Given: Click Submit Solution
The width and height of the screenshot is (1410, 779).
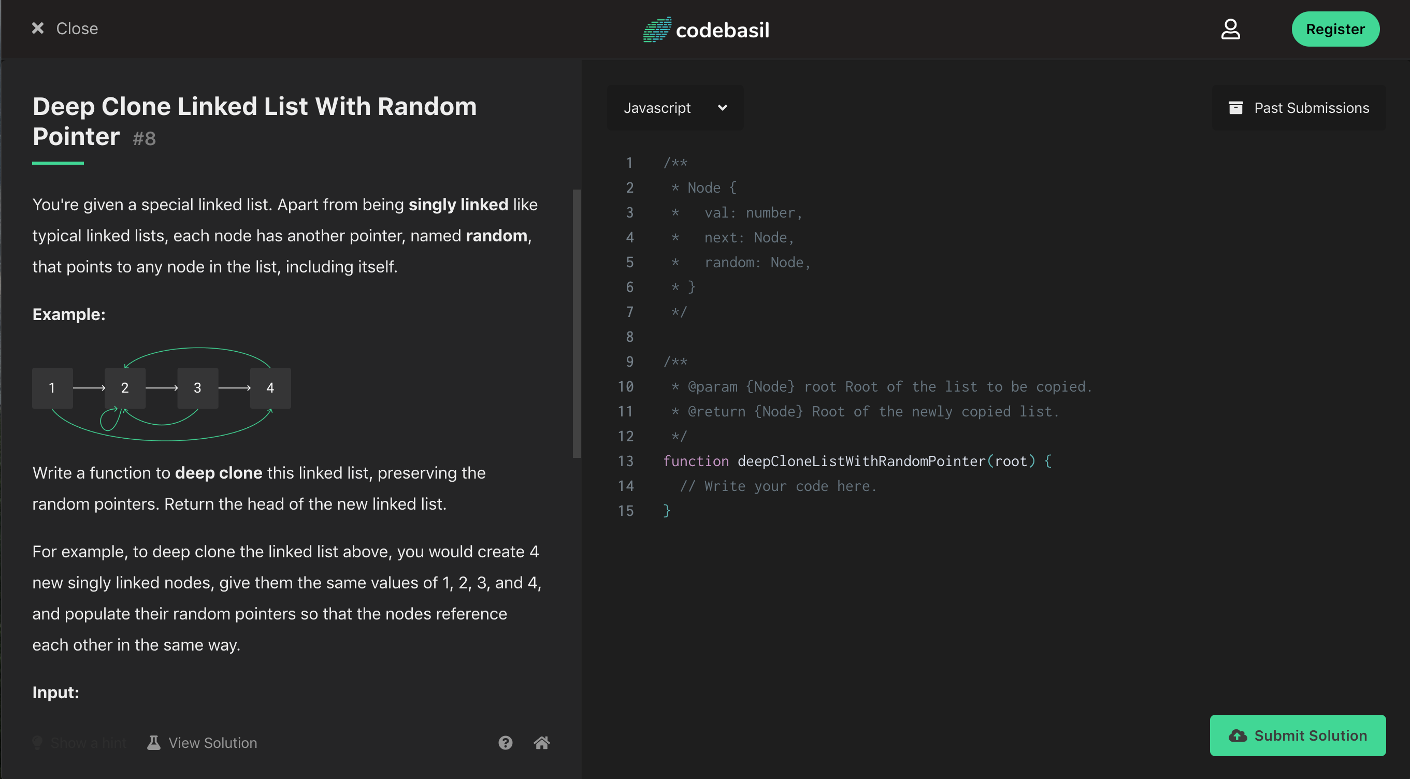Looking at the screenshot, I should 1297,735.
